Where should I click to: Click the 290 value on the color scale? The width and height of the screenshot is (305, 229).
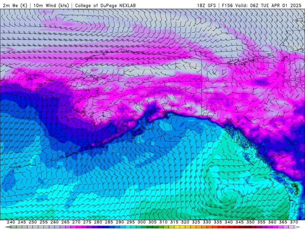[120, 222]
